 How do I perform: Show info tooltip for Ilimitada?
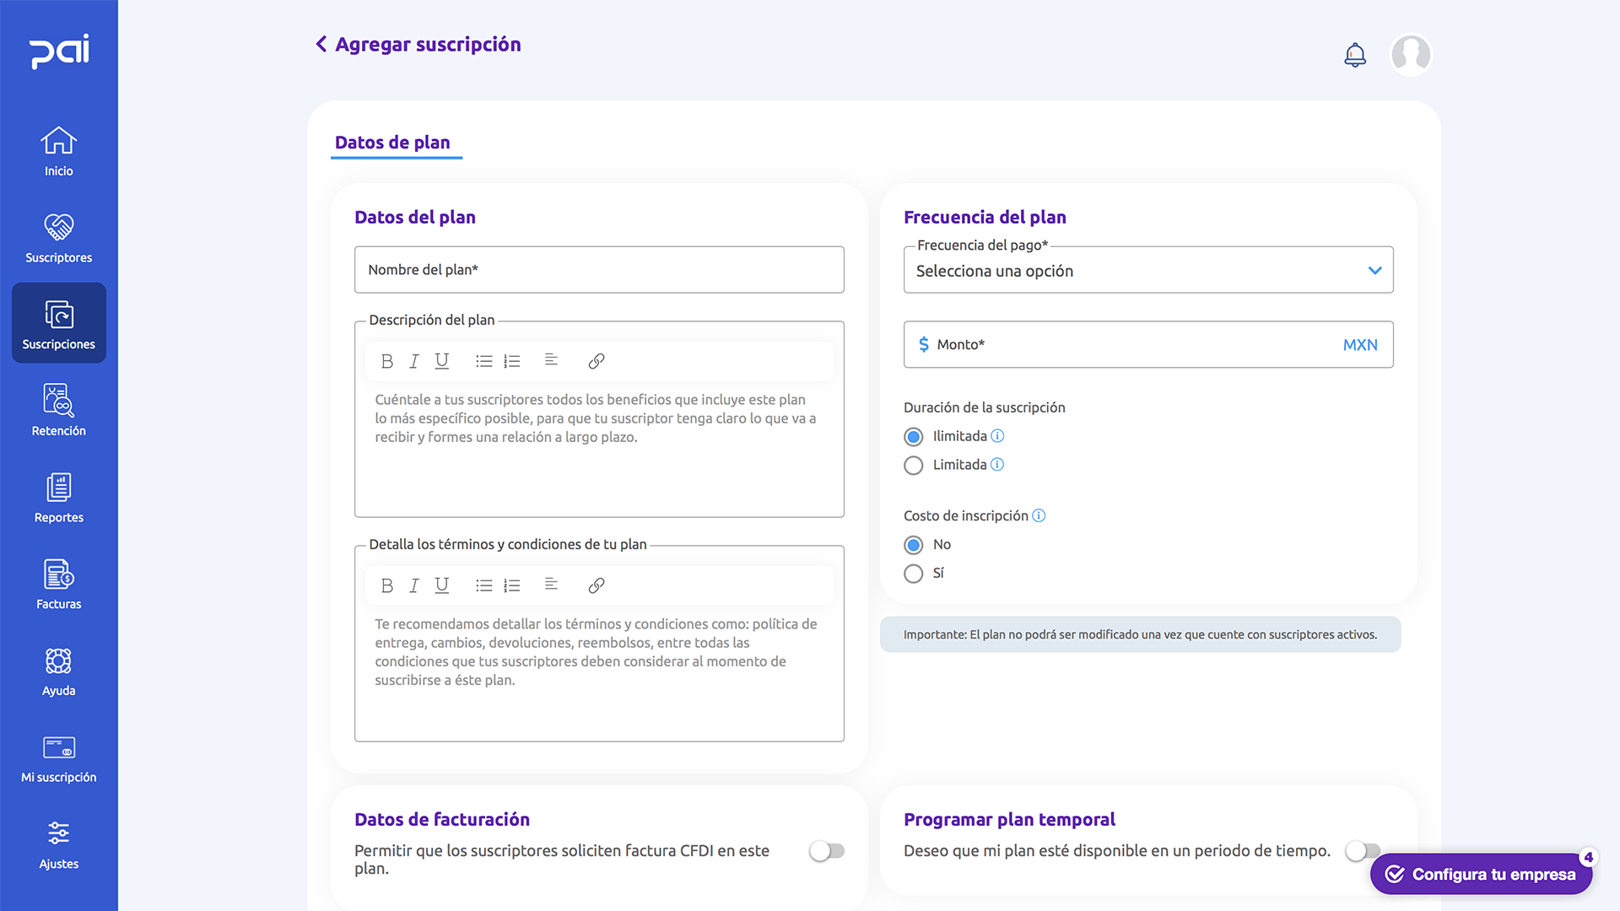pos(997,436)
